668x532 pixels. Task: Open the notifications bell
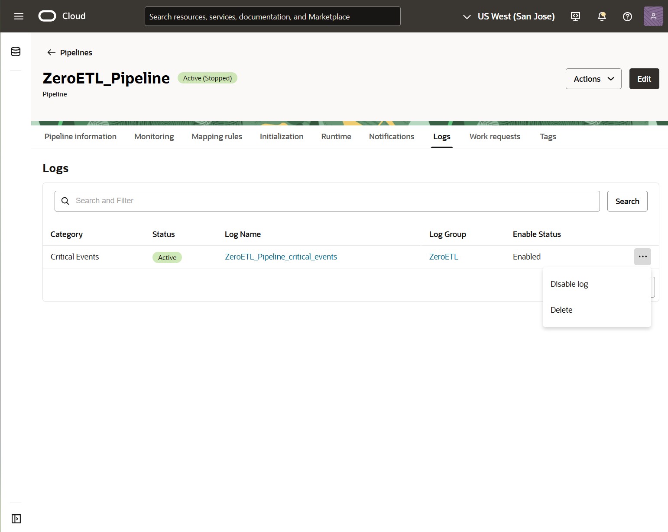(x=601, y=16)
